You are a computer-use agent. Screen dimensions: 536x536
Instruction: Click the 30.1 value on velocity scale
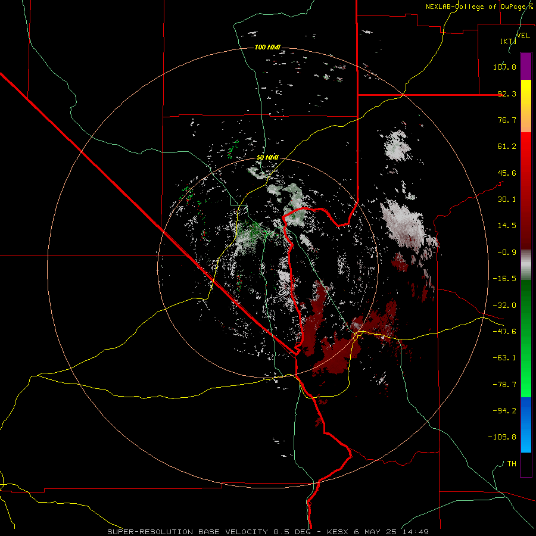[507, 200]
